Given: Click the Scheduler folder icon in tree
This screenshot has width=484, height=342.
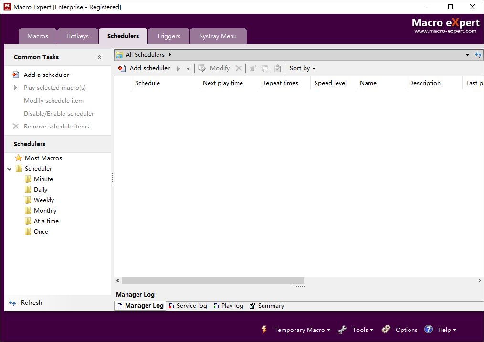Looking at the screenshot, I should point(19,169).
